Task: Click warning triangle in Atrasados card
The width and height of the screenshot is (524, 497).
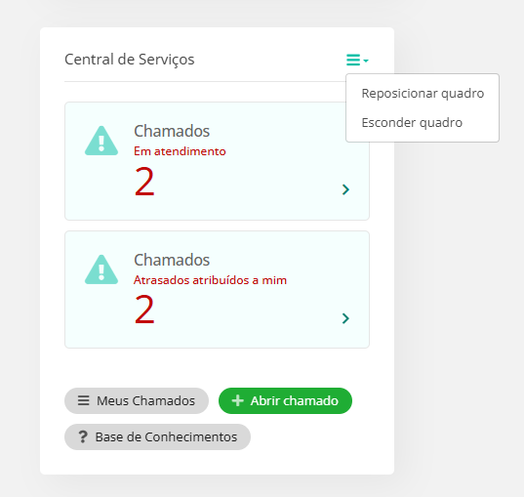Action: point(101,269)
